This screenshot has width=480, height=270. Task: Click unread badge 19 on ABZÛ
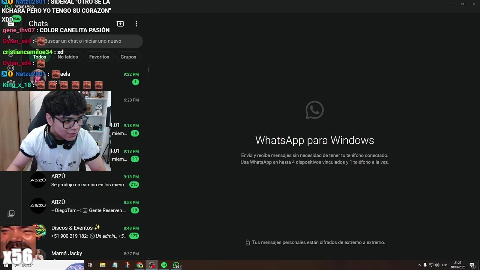(135, 210)
